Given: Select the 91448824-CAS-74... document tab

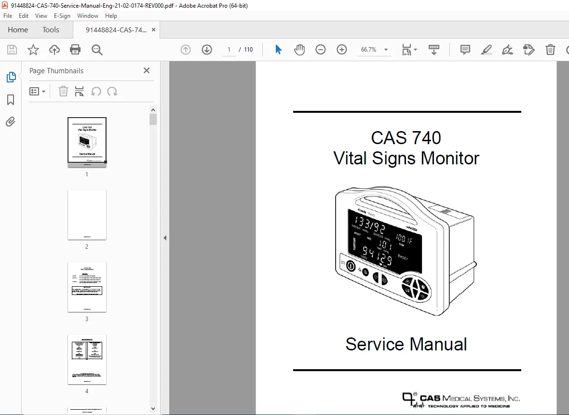Looking at the screenshot, I should (x=116, y=30).
